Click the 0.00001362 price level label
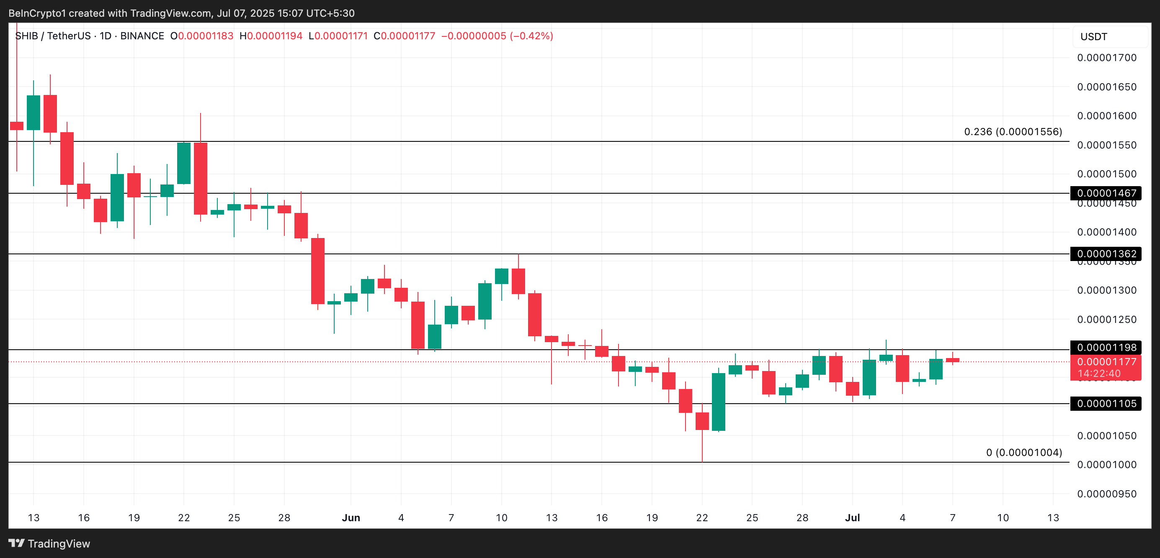Screen dimensions: 1160x558 point(1106,254)
